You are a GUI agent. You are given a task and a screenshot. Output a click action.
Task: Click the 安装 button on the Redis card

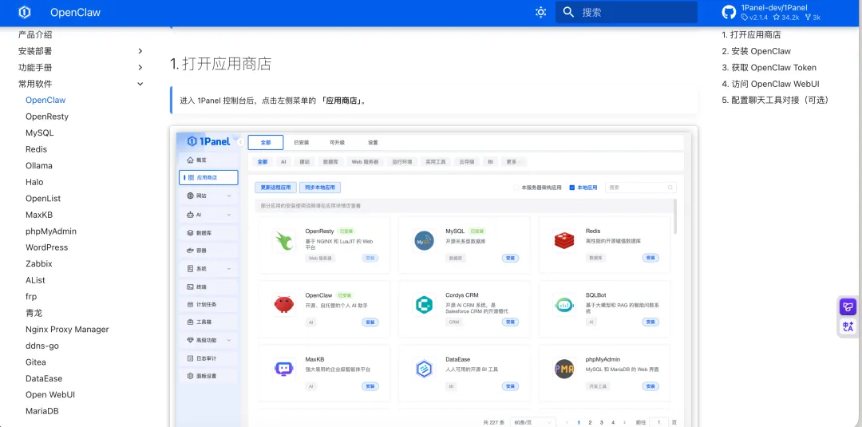click(x=650, y=258)
